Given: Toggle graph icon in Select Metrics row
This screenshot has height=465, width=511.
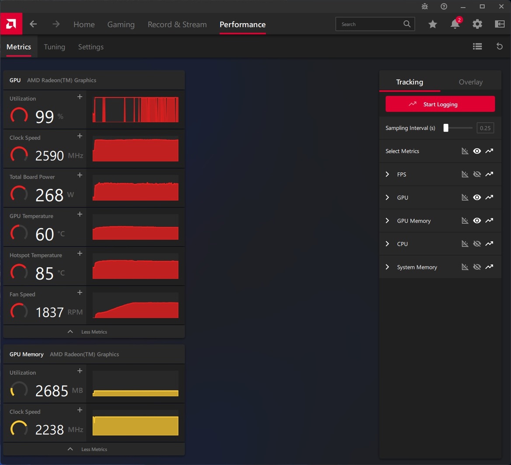Looking at the screenshot, I should (x=465, y=151).
